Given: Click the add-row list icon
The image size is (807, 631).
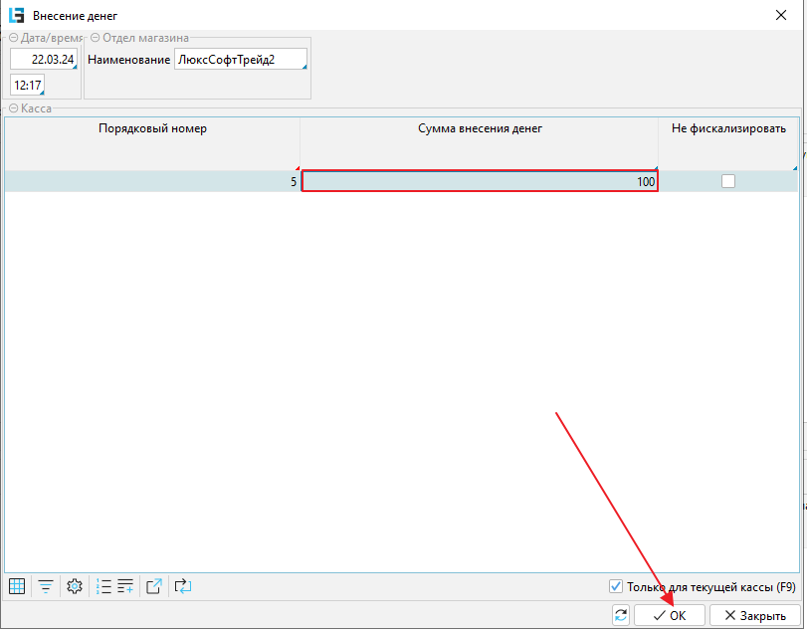Looking at the screenshot, I should 125,586.
